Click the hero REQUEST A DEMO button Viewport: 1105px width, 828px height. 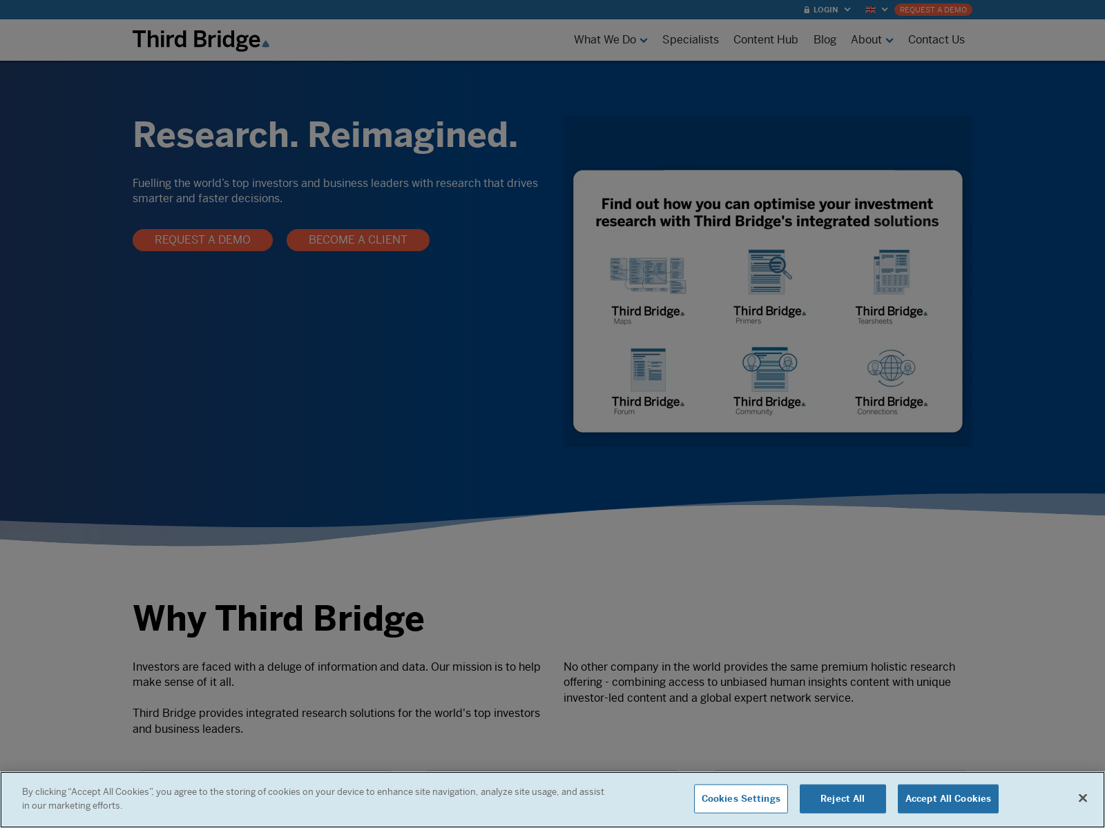pos(202,240)
